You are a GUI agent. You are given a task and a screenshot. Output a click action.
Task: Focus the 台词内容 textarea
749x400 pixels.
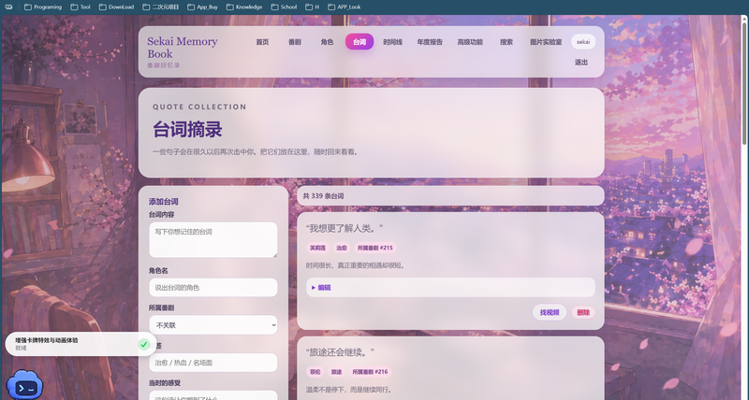point(213,240)
